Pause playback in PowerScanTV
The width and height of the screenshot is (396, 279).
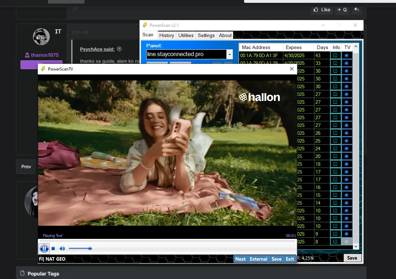pyautogui.click(x=44, y=248)
